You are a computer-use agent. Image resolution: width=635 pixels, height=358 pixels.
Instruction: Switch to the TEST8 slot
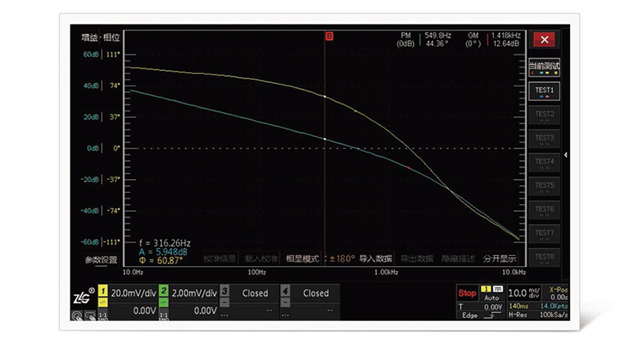point(545,257)
